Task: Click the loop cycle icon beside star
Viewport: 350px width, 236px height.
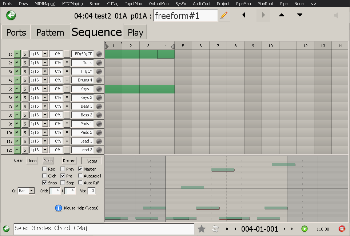Action: click(215, 229)
